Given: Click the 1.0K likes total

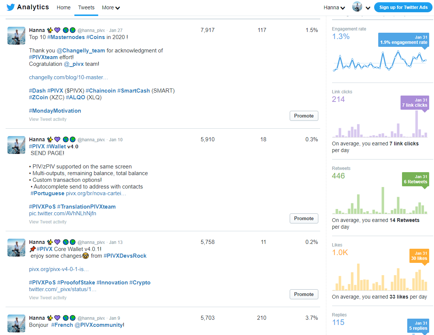Looking at the screenshot, I should click(340, 252).
